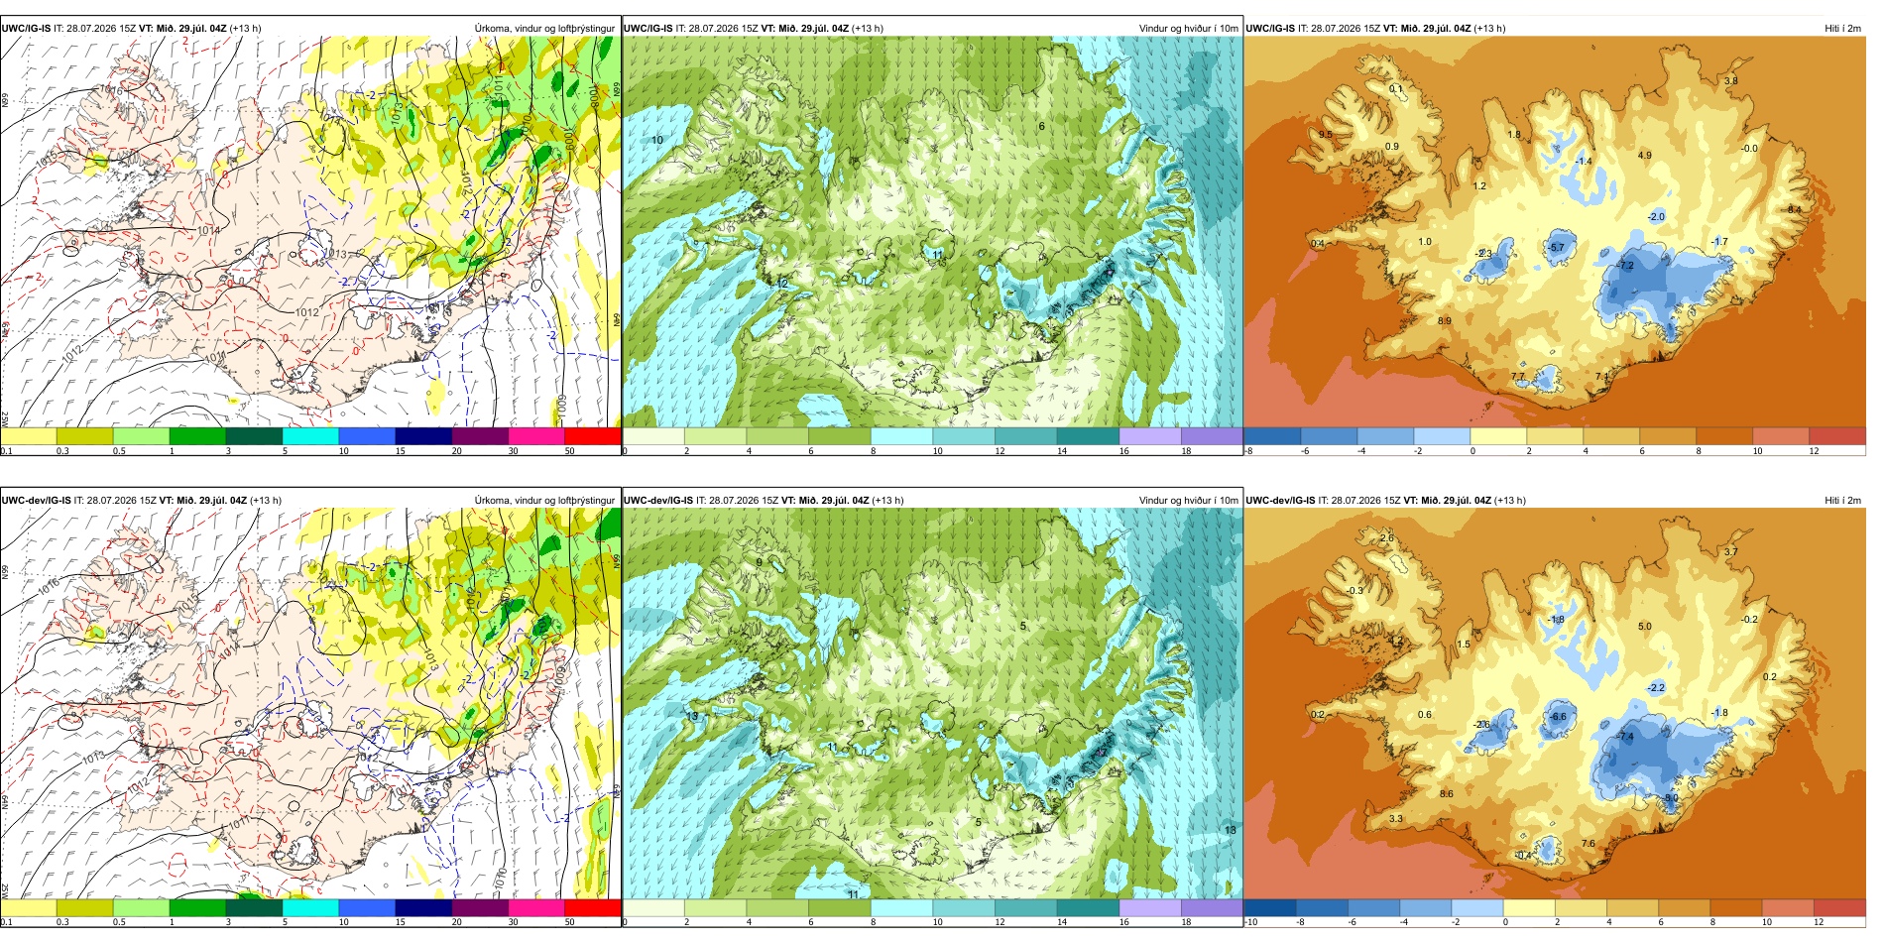Click the lavender 16 swatch in UWC/IG-IS wind legend

click(x=1150, y=435)
